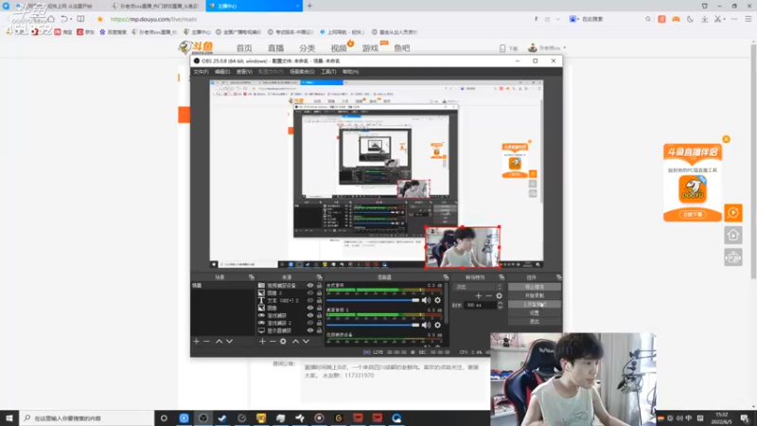Pop out the Scenes dock panel icon

[252, 277]
